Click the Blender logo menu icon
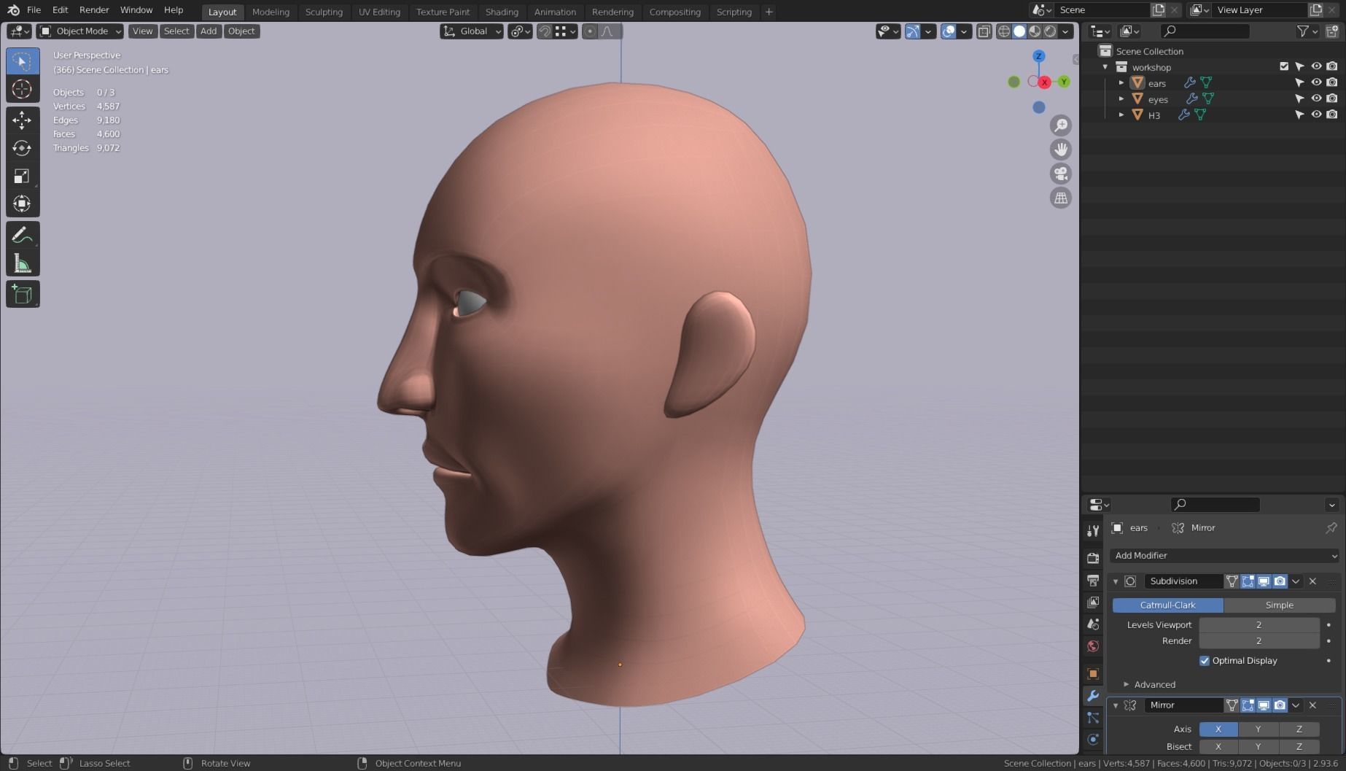Screen dimensions: 1346x771 pyautogui.click(x=14, y=10)
